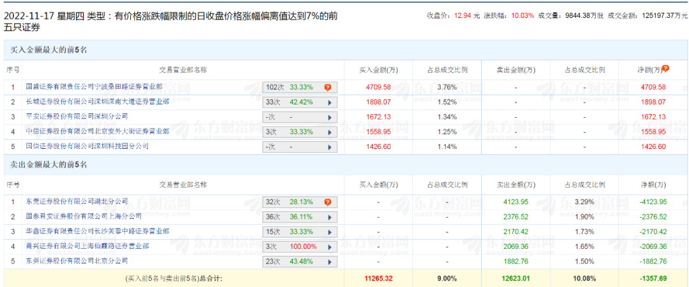Screen dimensions: 689x287
Task: Click net value -2069.36
Action: [653, 246]
